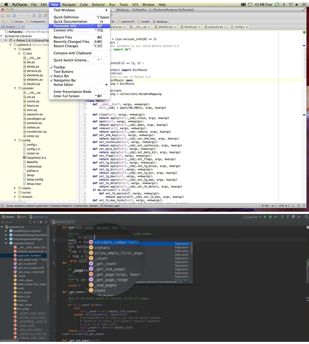309x344 pixels.
Task: Click the dbobj.py file icon in the project tree
Action: point(24,67)
